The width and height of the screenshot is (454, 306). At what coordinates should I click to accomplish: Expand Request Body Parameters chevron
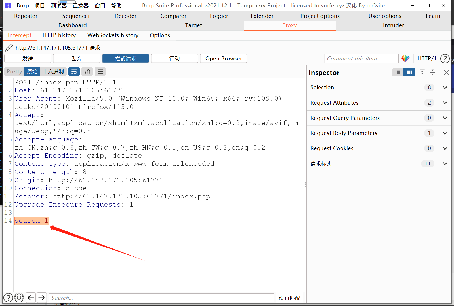(445, 133)
